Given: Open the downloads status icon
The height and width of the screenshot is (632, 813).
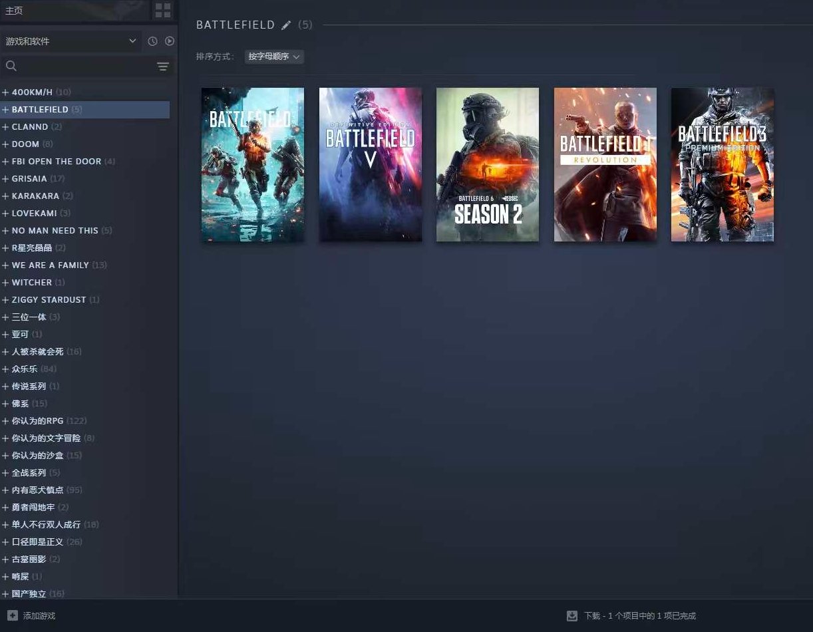Looking at the screenshot, I should pos(572,616).
